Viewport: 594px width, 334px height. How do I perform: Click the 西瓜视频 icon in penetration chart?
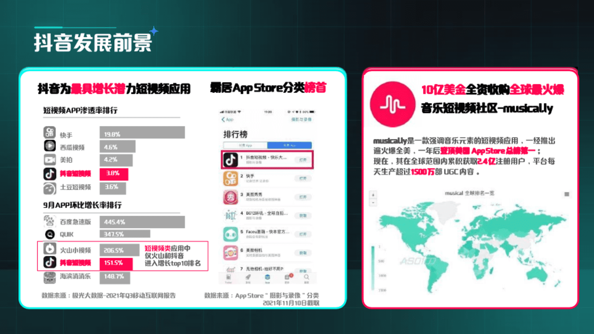49,146
